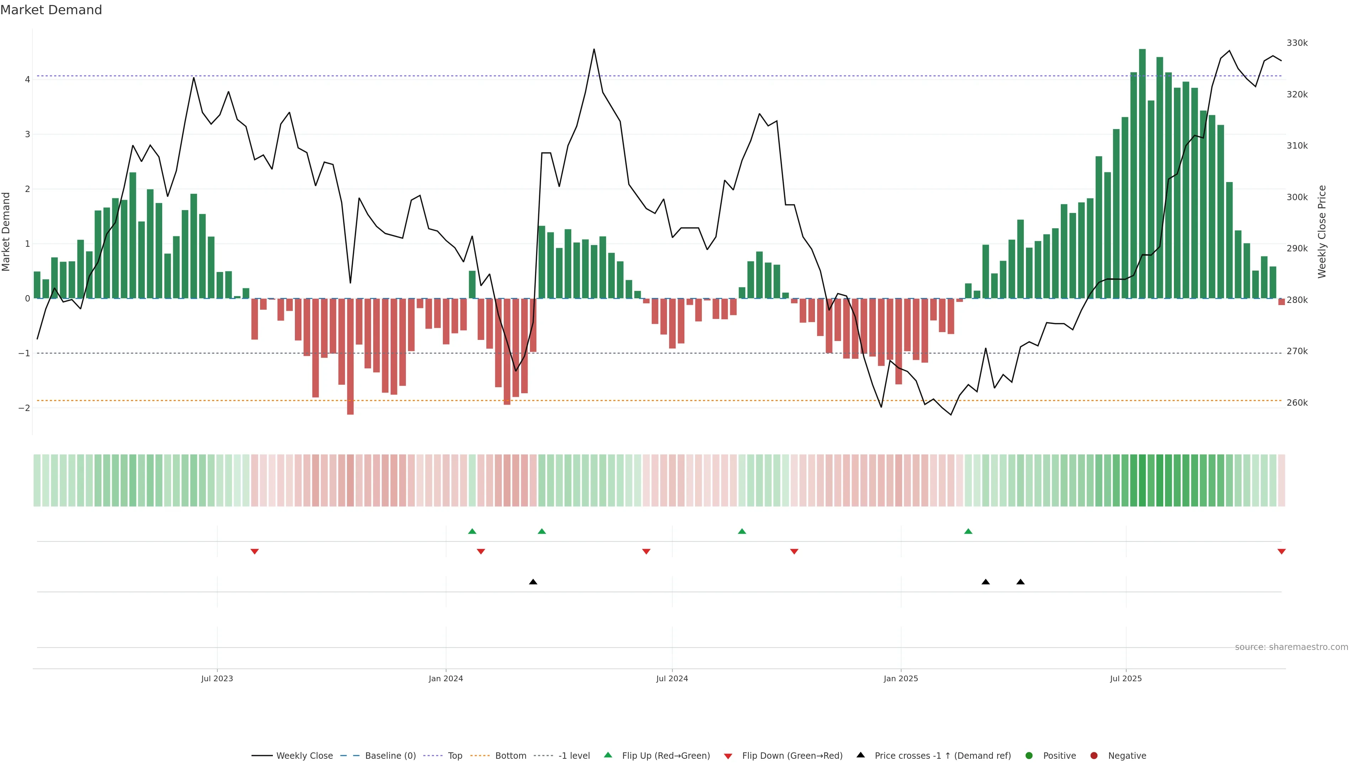Click the green Flip Up legend triangle icon
This screenshot has height=768, width=1366.
point(608,755)
